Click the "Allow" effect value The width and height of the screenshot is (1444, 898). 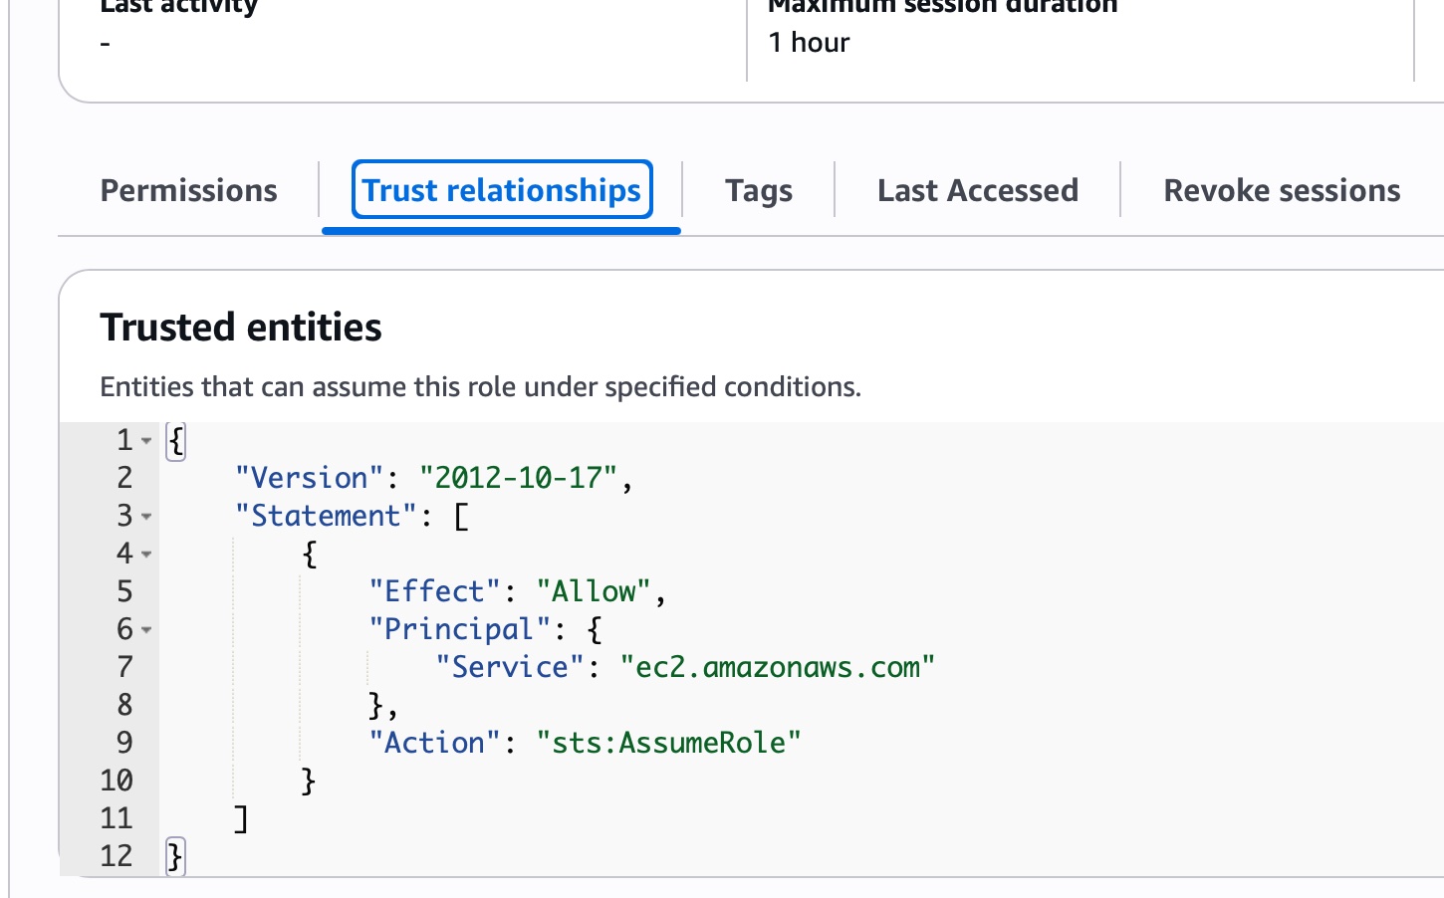tap(594, 591)
